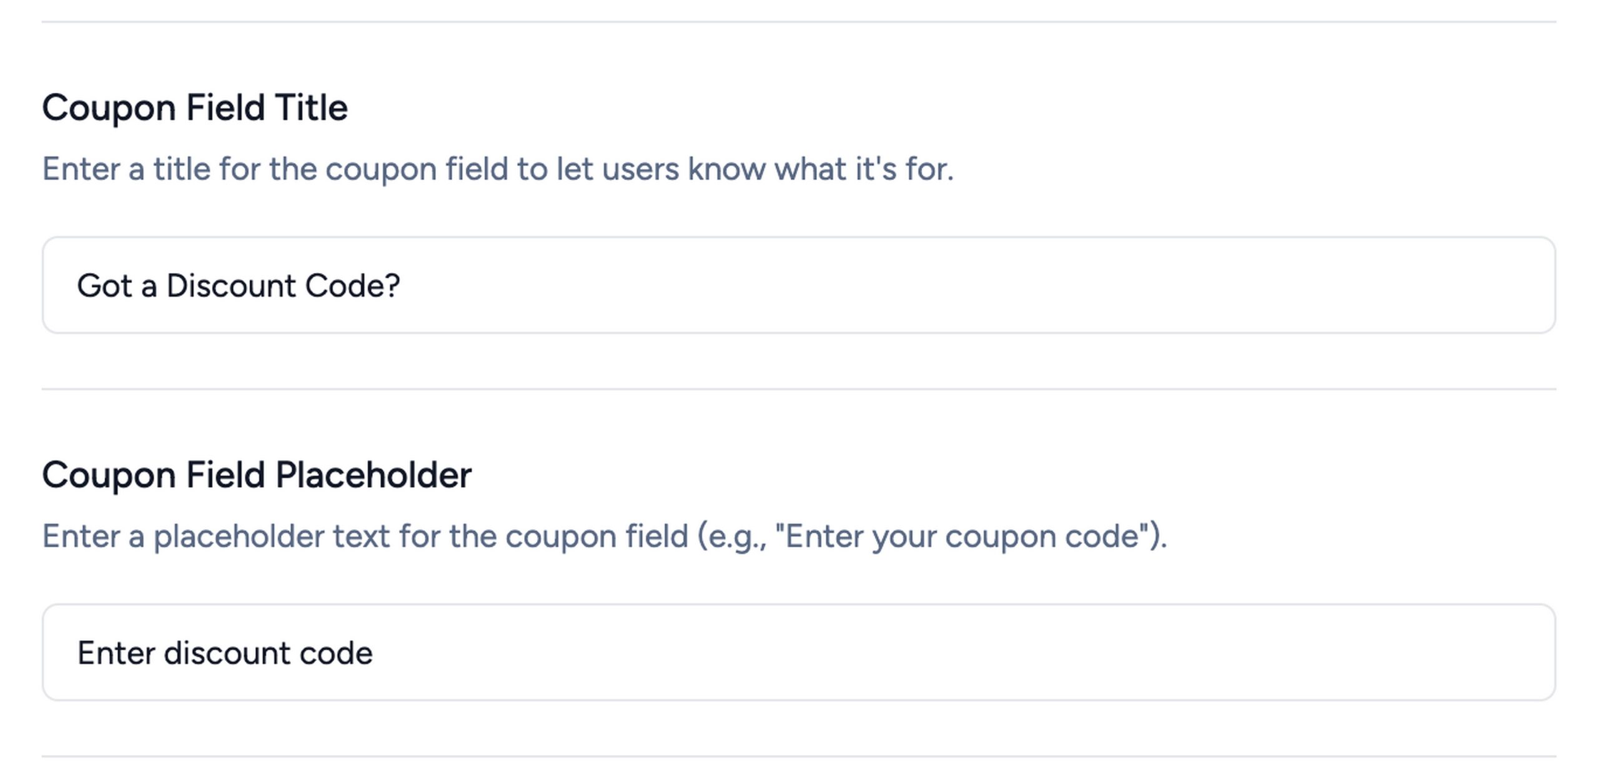Click divider line between the two sections

tap(798, 389)
